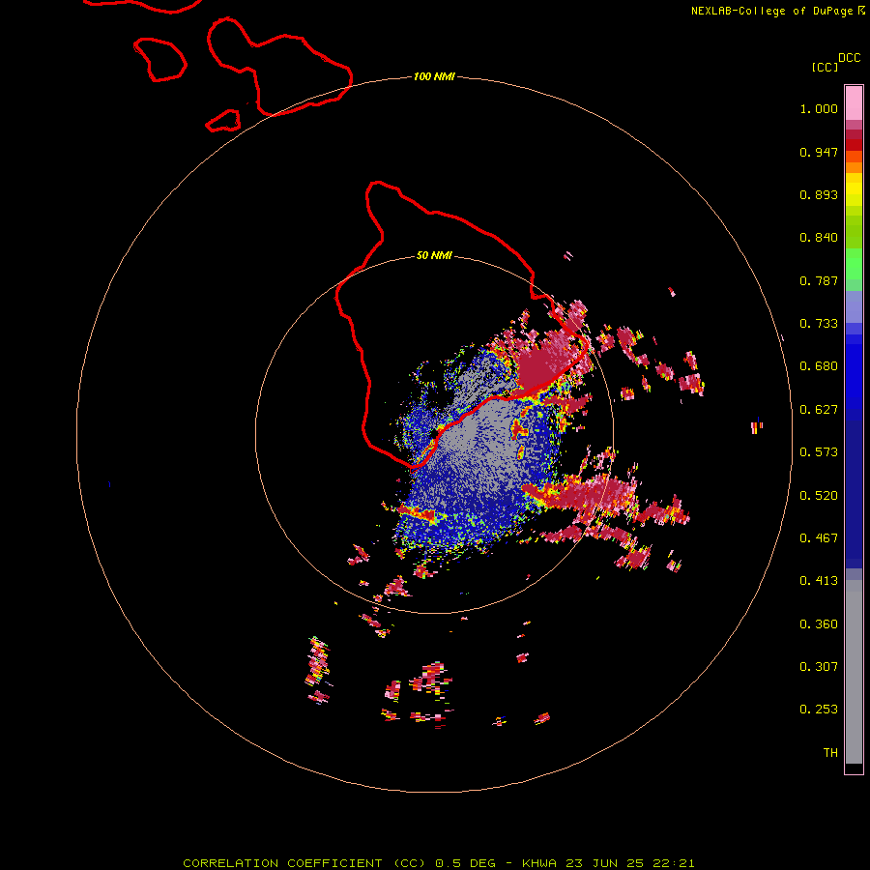Select the 0.307 scale value

(x=819, y=667)
